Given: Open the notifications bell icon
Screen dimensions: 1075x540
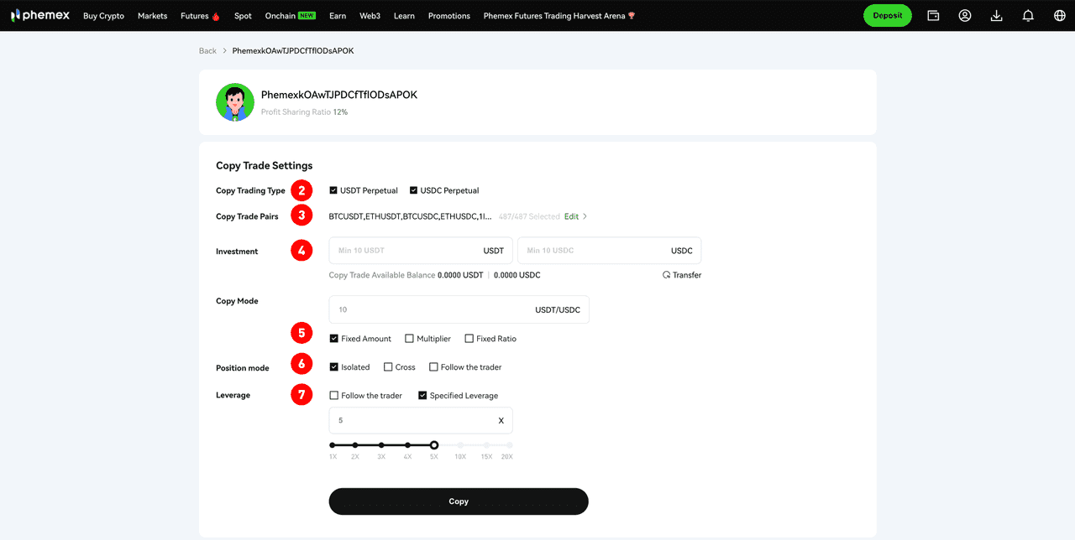Looking at the screenshot, I should tap(1028, 16).
